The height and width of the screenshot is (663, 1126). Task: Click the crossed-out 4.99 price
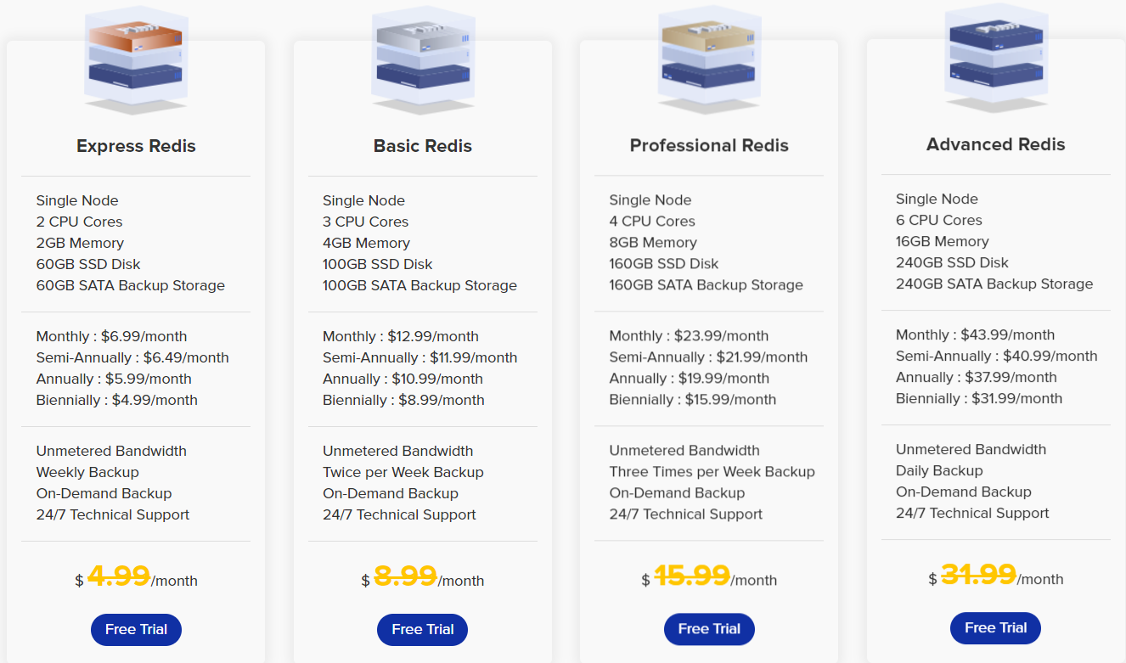tap(119, 577)
